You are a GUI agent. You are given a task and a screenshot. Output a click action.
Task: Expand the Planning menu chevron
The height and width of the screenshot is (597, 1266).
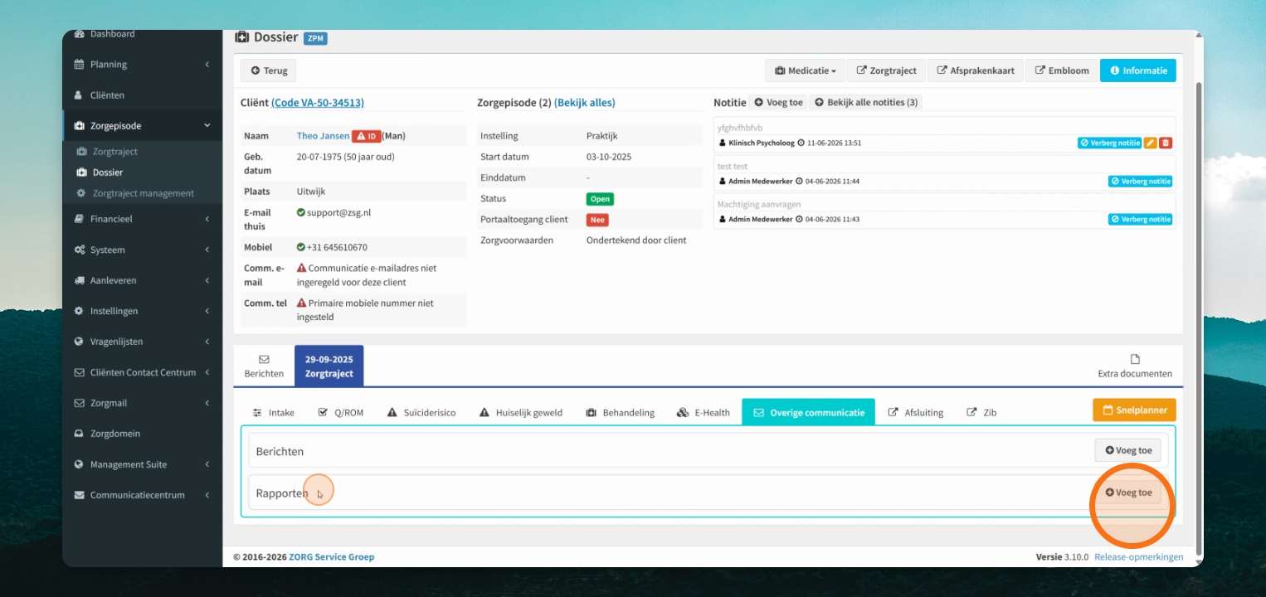[207, 65]
